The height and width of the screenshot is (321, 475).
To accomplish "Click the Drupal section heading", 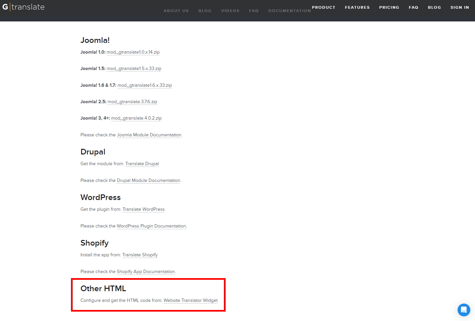I will [x=93, y=152].
